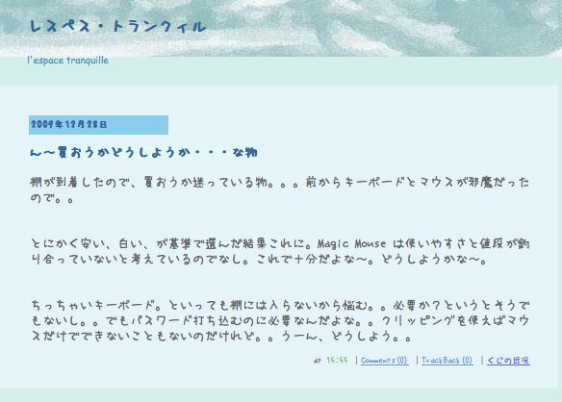Click the phrase 前からキーボードとマウスが邪魔
Screen dimensions: 562x402
pyautogui.click(x=398, y=183)
